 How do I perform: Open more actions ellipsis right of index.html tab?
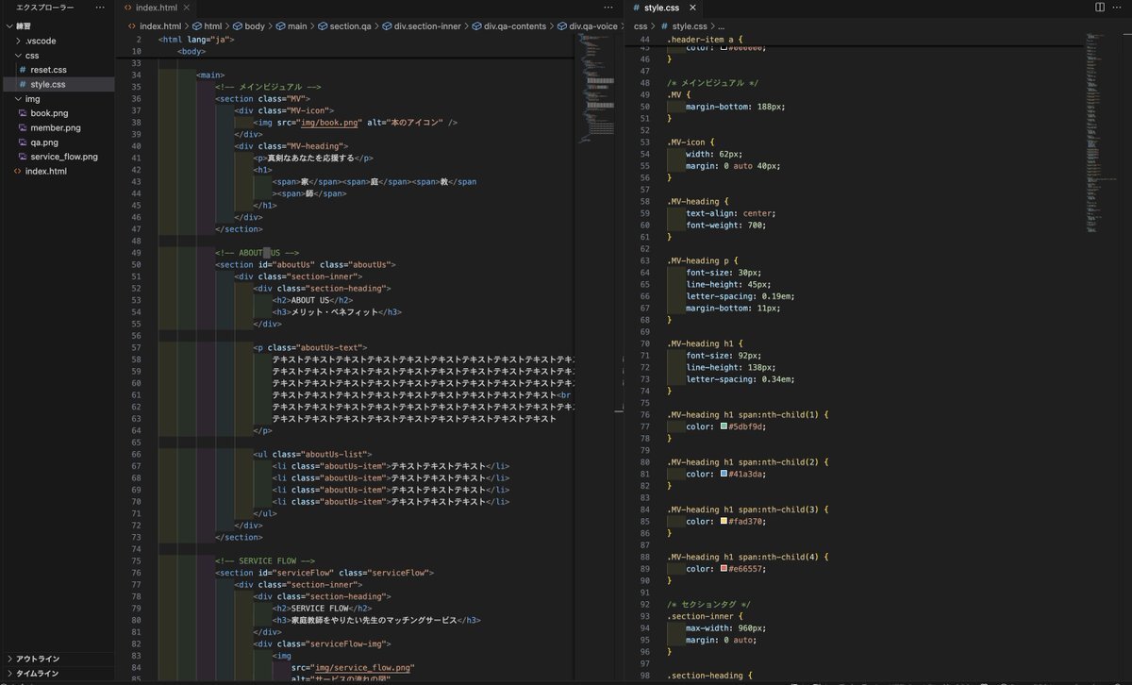tap(609, 8)
